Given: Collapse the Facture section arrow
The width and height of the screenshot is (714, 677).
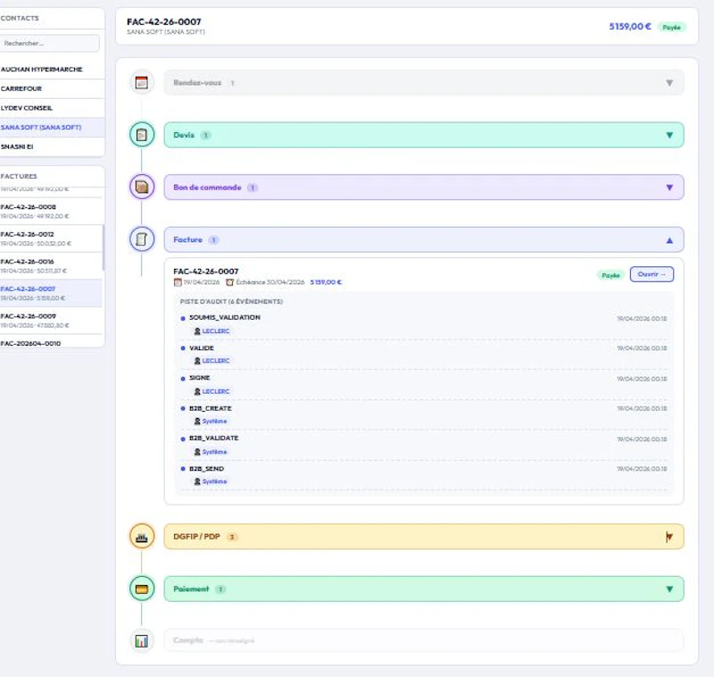Looking at the screenshot, I should tap(669, 240).
